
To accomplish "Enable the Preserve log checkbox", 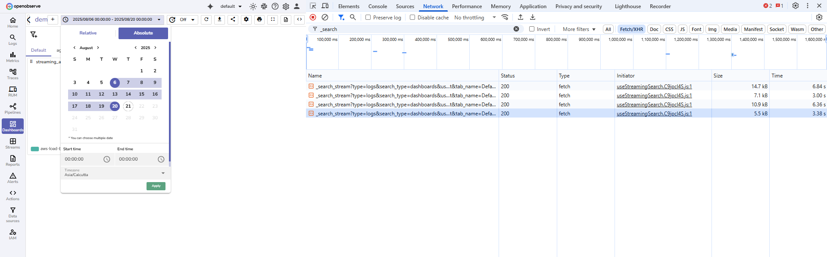I will pos(368,18).
